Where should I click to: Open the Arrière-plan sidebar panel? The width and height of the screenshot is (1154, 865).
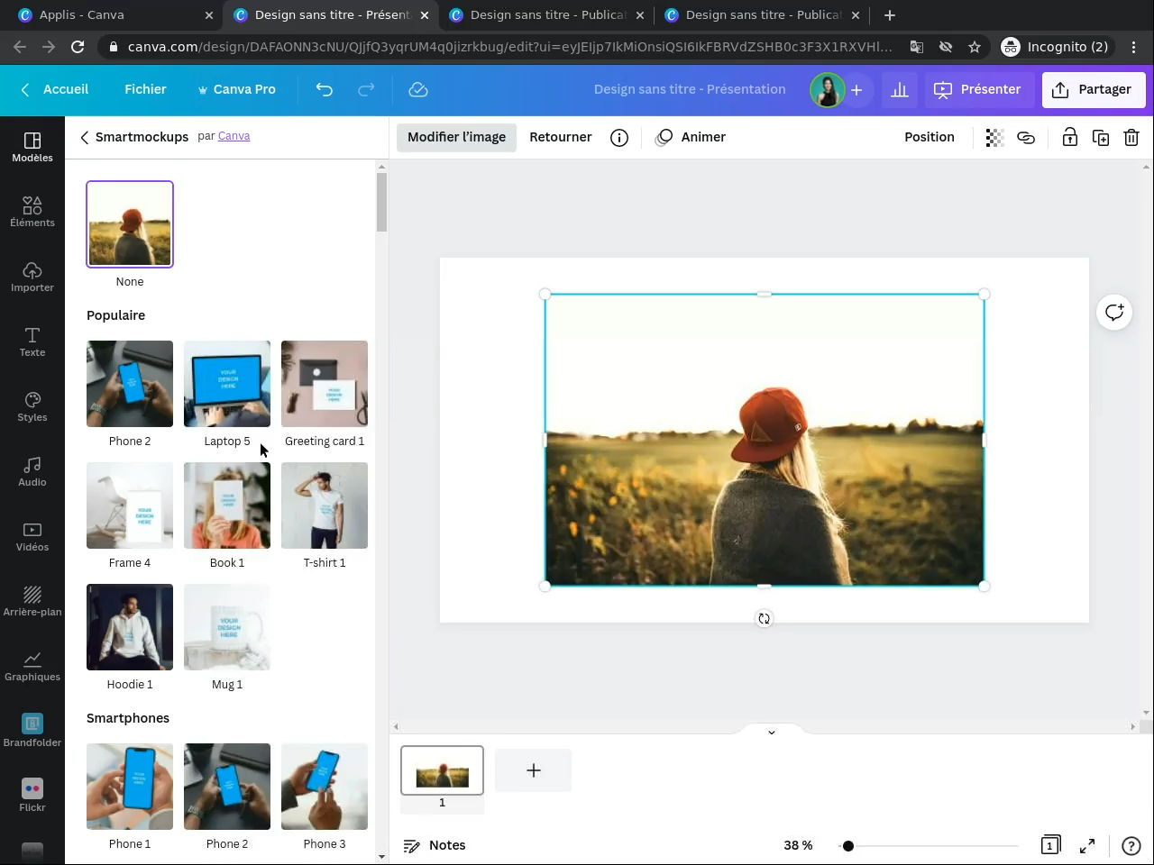coord(32,601)
